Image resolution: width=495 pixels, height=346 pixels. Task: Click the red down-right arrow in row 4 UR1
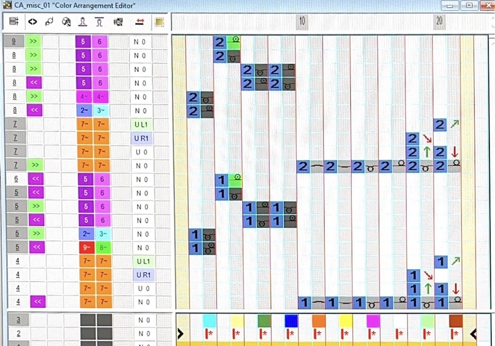click(428, 275)
